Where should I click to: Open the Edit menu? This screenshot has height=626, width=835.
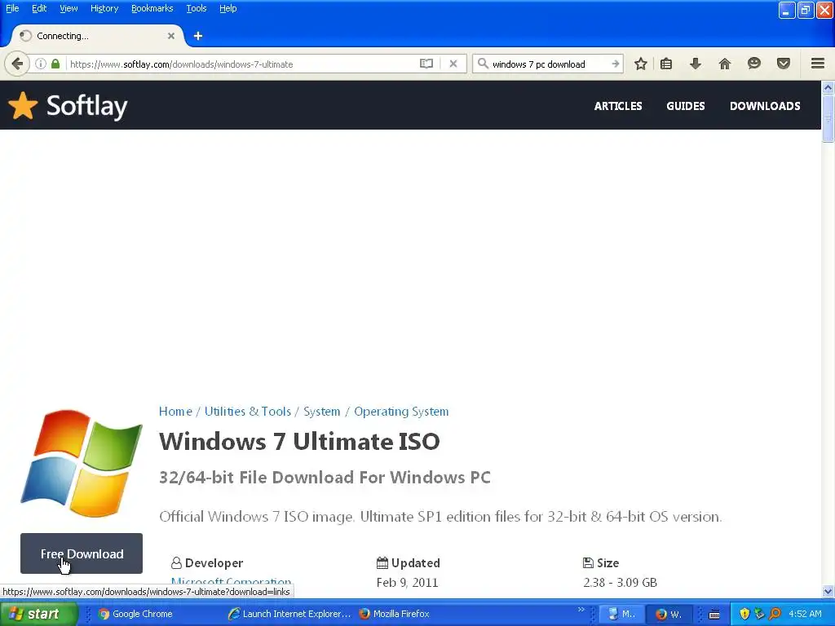coord(39,8)
